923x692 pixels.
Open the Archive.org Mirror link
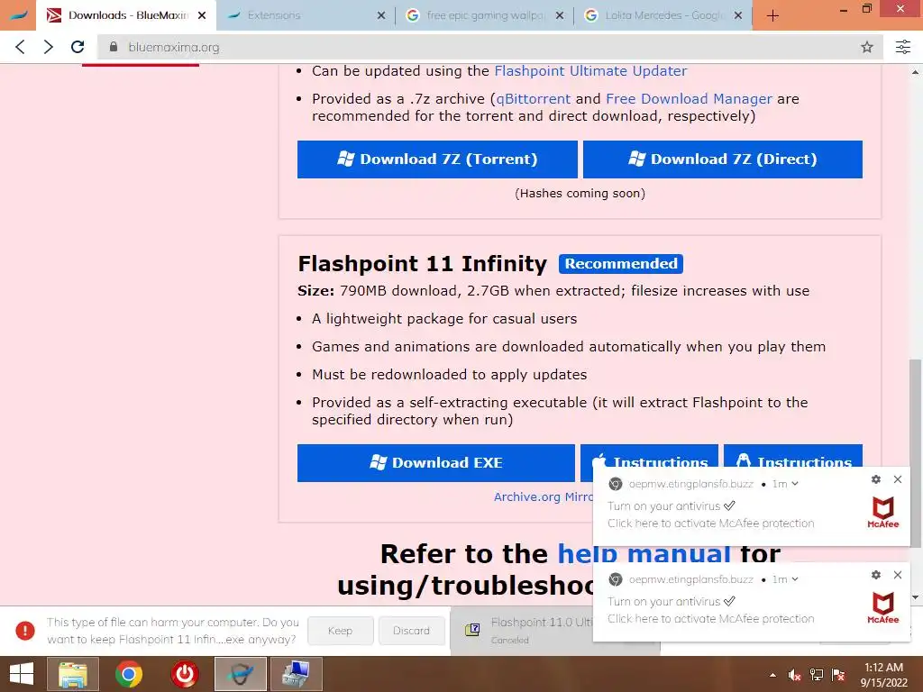[x=543, y=496]
